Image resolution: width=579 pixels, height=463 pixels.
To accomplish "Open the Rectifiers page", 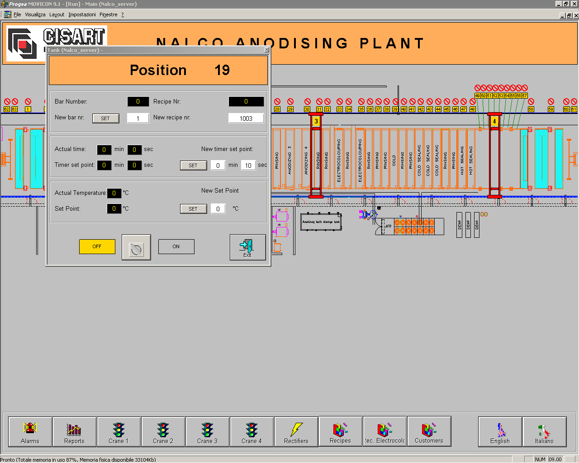I will (x=296, y=432).
